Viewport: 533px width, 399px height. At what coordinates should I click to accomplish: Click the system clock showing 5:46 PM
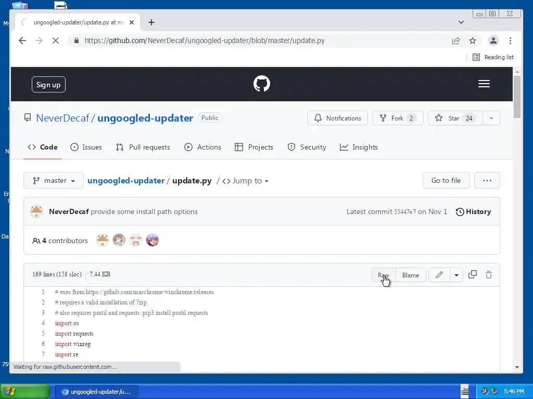[514, 392]
